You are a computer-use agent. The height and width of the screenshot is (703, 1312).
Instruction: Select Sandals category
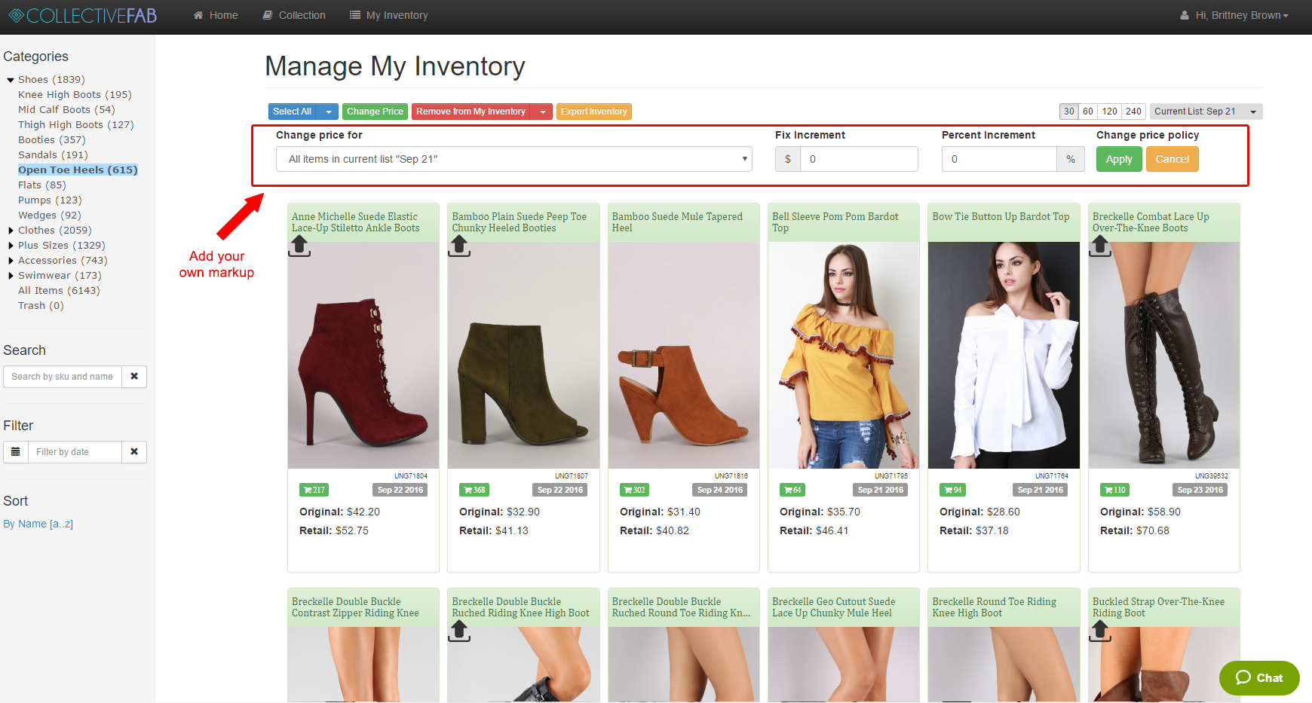53,155
